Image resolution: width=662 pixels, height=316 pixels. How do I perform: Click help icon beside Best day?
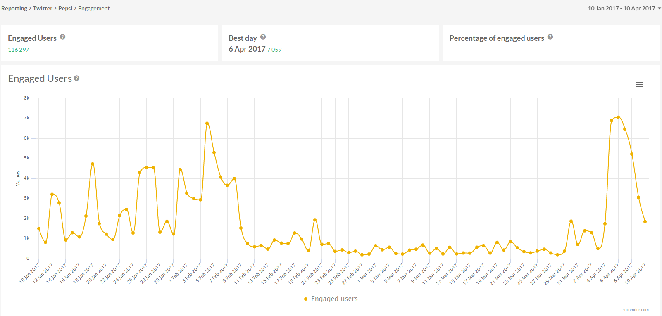263,37
